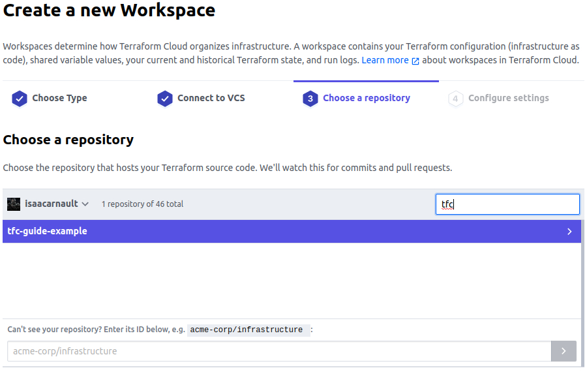Focus the acme-corp/infrastructure repository ID field
This screenshot has width=587, height=372.
coord(279,351)
